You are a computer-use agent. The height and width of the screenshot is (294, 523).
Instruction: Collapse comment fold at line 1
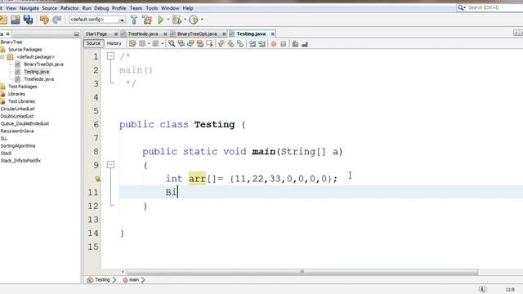tap(111, 56)
